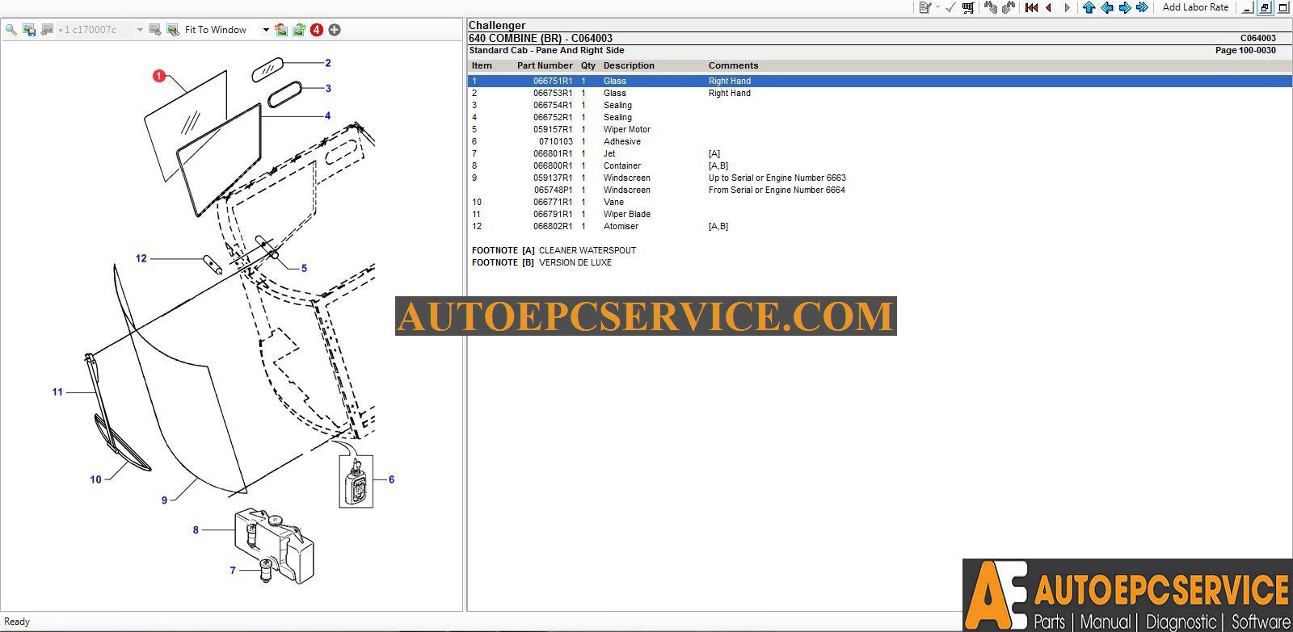1293x632 pixels.
Task: Click callout number 11 at the wiper blade
Action: (57, 392)
